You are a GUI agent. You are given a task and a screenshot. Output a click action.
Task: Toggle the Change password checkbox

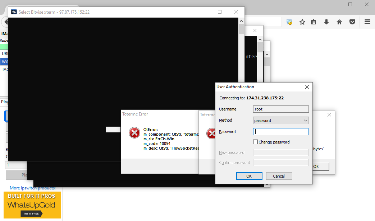(x=255, y=142)
